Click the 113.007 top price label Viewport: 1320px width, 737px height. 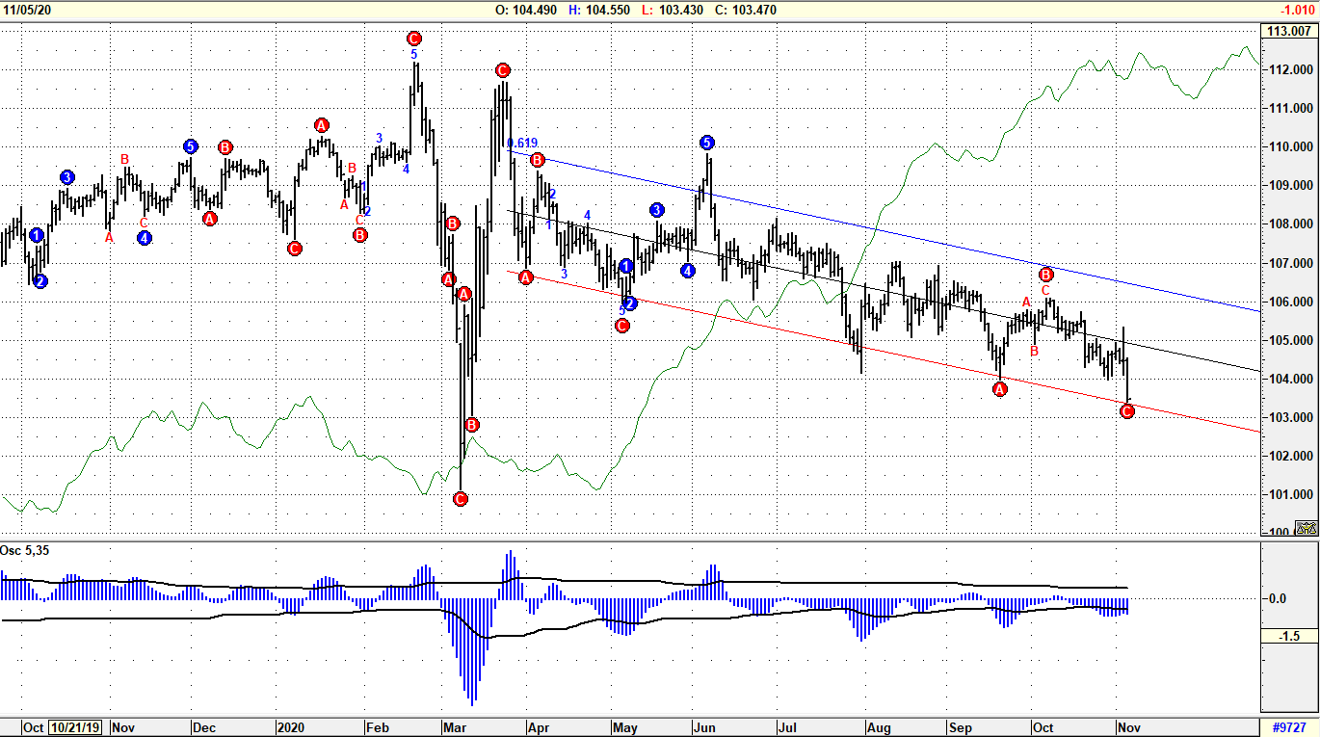click(1291, 31)
